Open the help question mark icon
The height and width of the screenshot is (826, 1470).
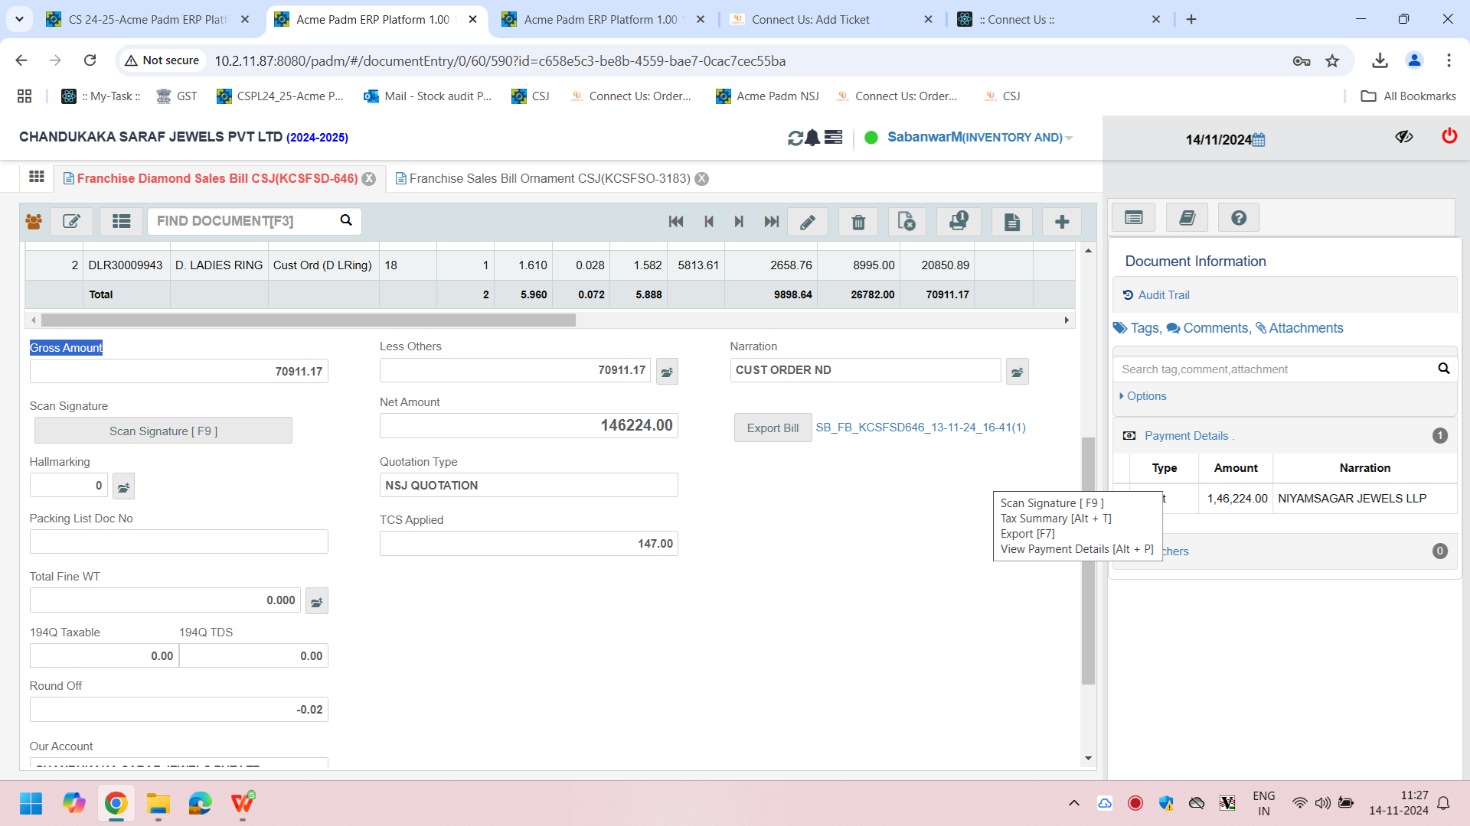click(1239, 218)
